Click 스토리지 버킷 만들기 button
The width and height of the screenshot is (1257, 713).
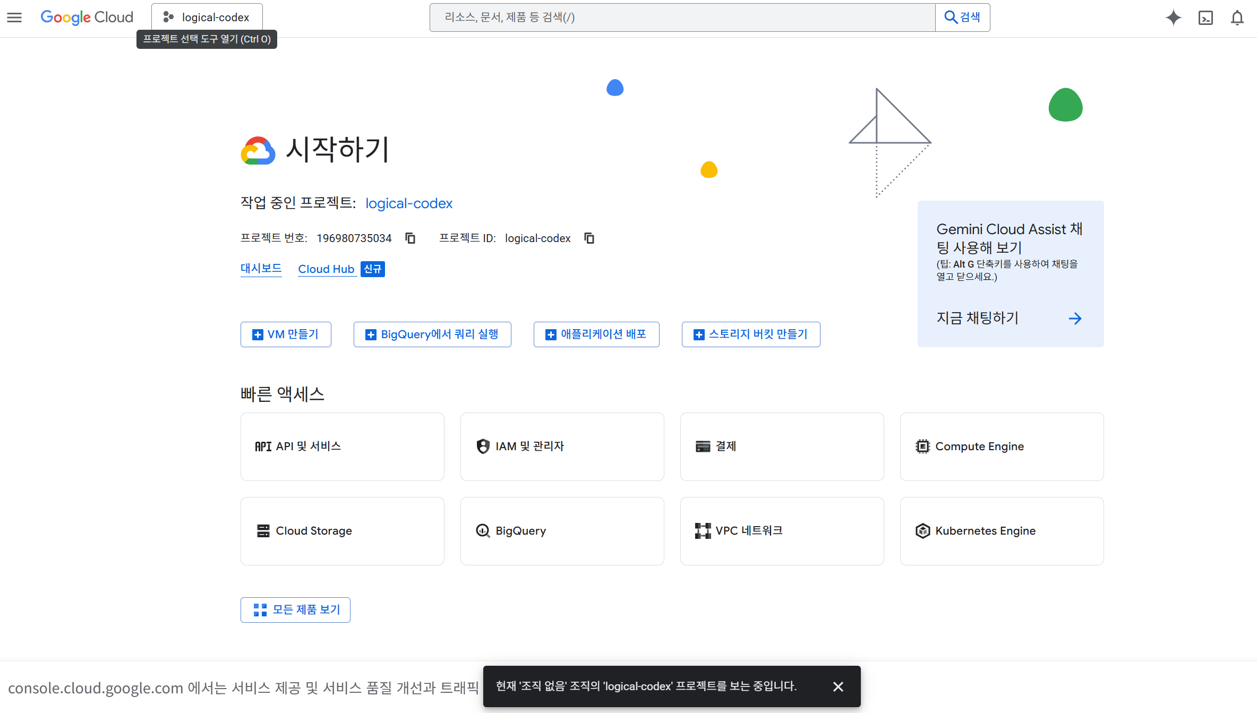(x=750, y=334)
